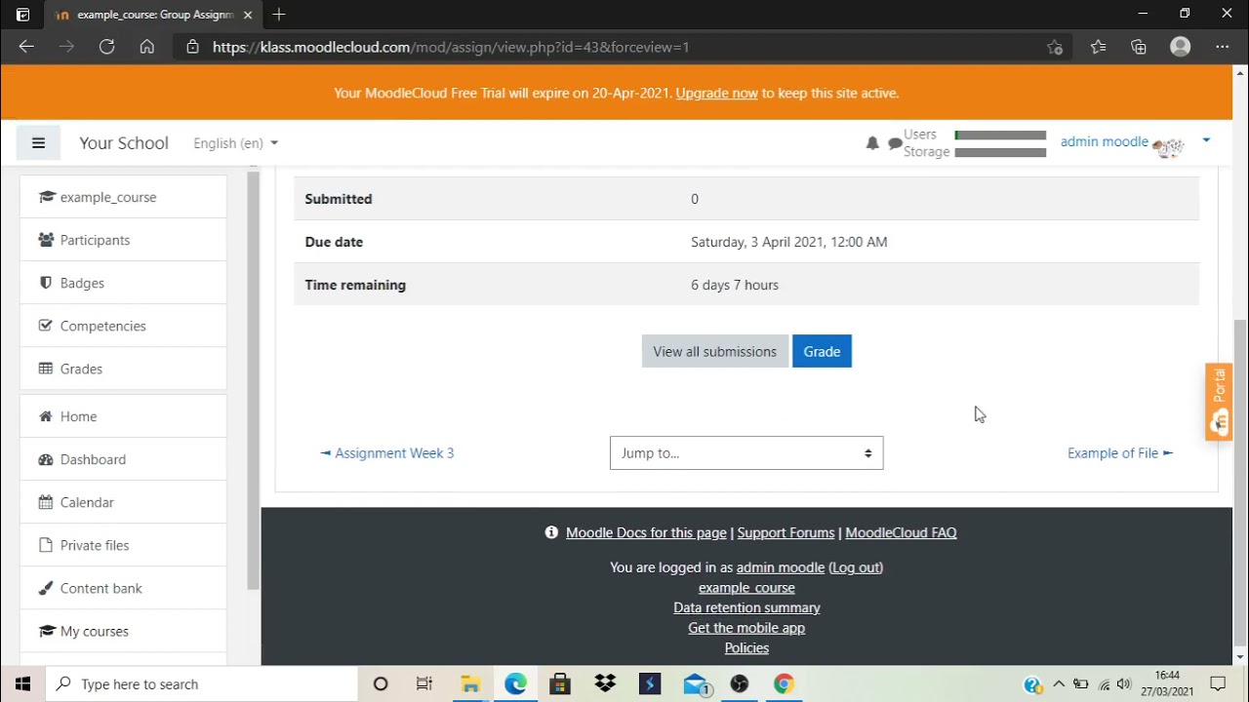
Task: Click the admin moodle username in header
Action: pos(1104,141)
